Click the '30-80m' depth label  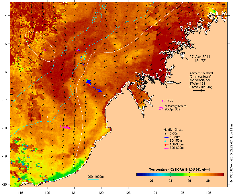(175, 137)
